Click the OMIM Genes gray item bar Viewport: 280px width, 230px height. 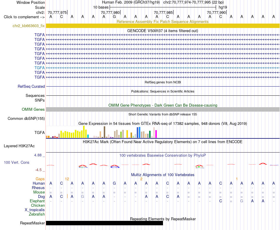coord(163,109)
